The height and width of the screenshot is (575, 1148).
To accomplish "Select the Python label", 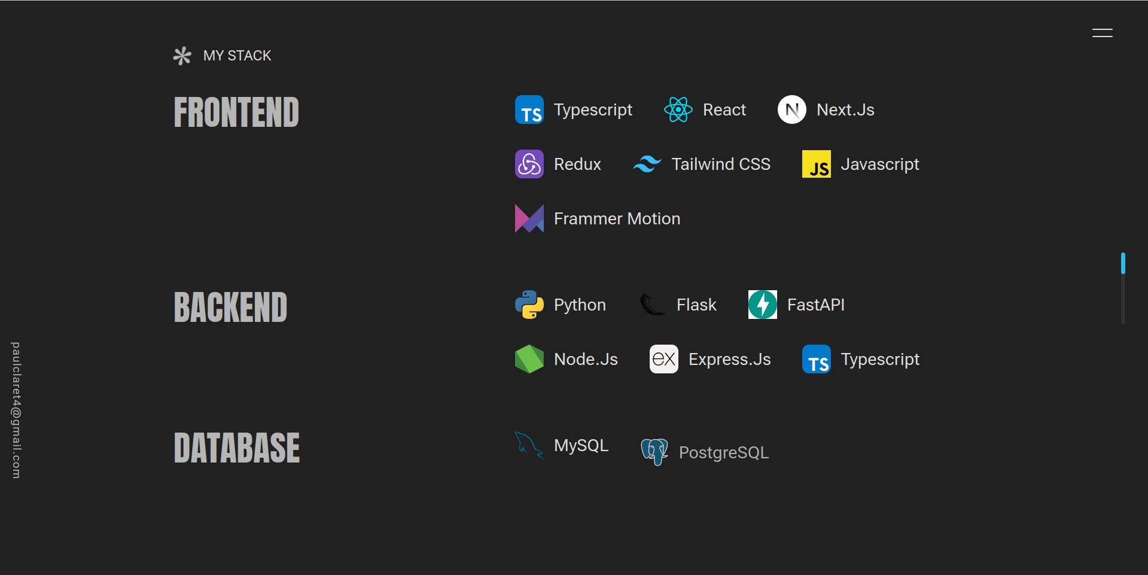I will click(x=580, y=305).
